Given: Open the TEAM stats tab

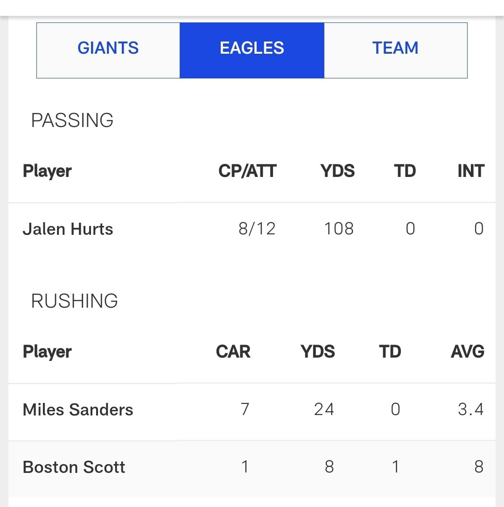Looking at the screenshot, I should (395, 49).
